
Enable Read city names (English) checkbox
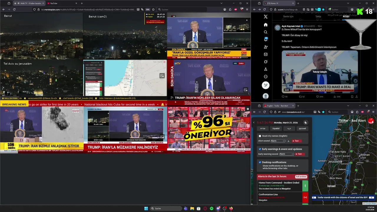pos(260,136)
